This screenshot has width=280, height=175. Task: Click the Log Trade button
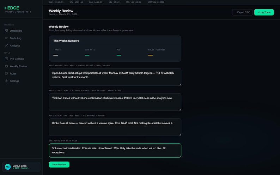(x=264, y=12)
